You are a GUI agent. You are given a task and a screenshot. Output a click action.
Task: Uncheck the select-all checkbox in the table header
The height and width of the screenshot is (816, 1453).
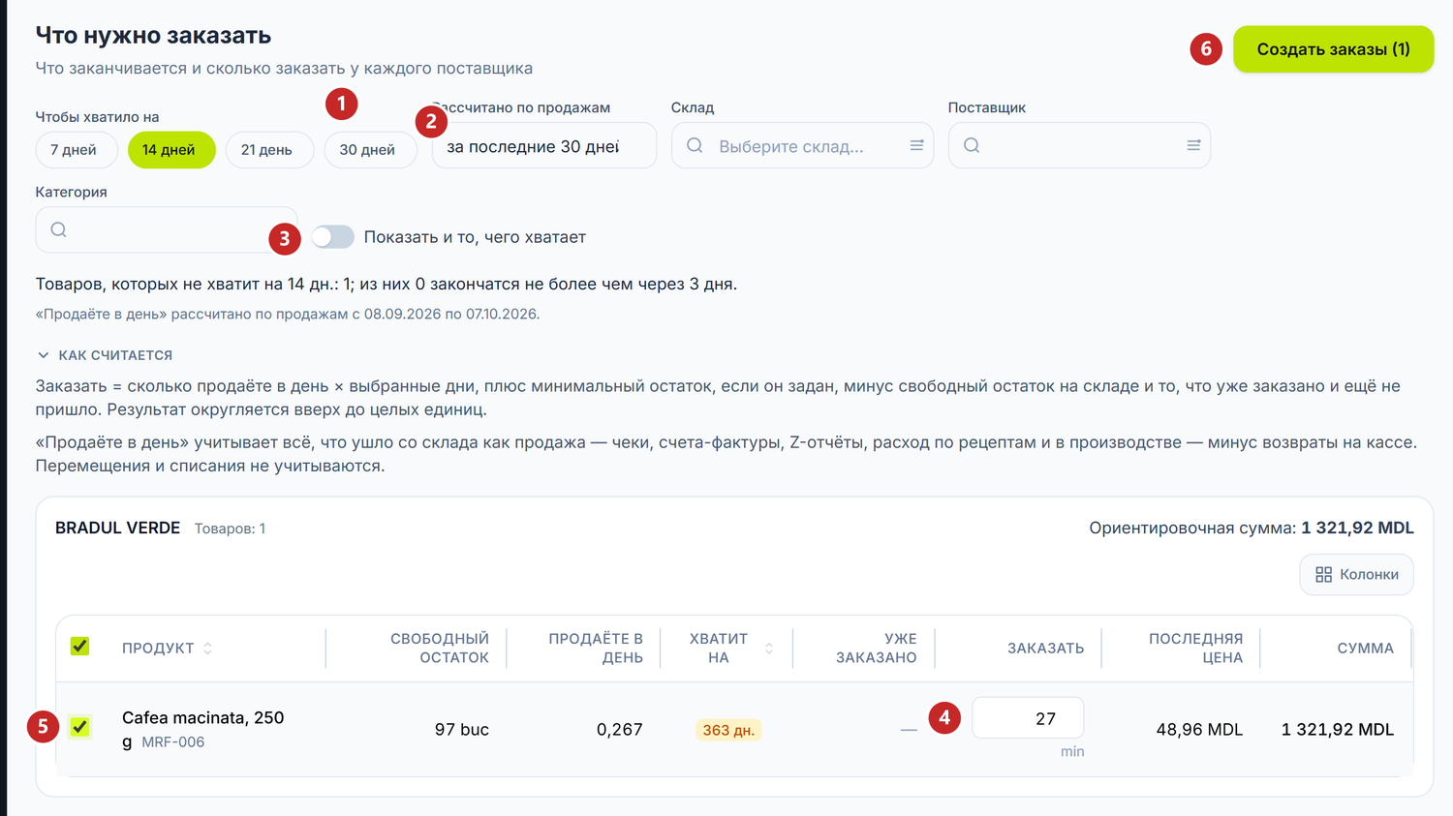pyautogui.click(x=80, y=647)
